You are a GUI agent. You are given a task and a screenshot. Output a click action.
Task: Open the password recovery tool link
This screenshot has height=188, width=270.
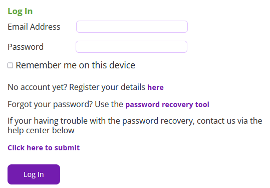[x=167, y=105]
